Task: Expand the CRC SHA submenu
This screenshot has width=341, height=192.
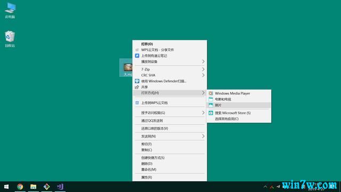Action: click(169, 75)
